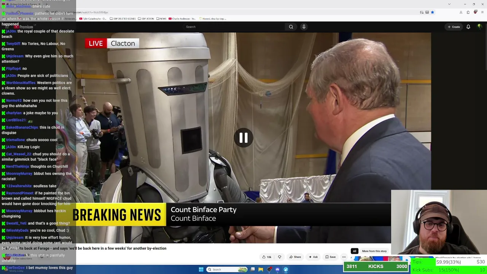Open Task View on the taskbar
This screenshot has width=487, height=274.
(253, 269)
